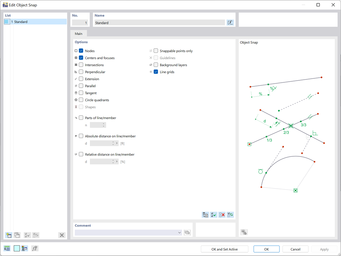Check the Parallel option
This screenshot has height=256, width=341.
click(x=81, y=86)
